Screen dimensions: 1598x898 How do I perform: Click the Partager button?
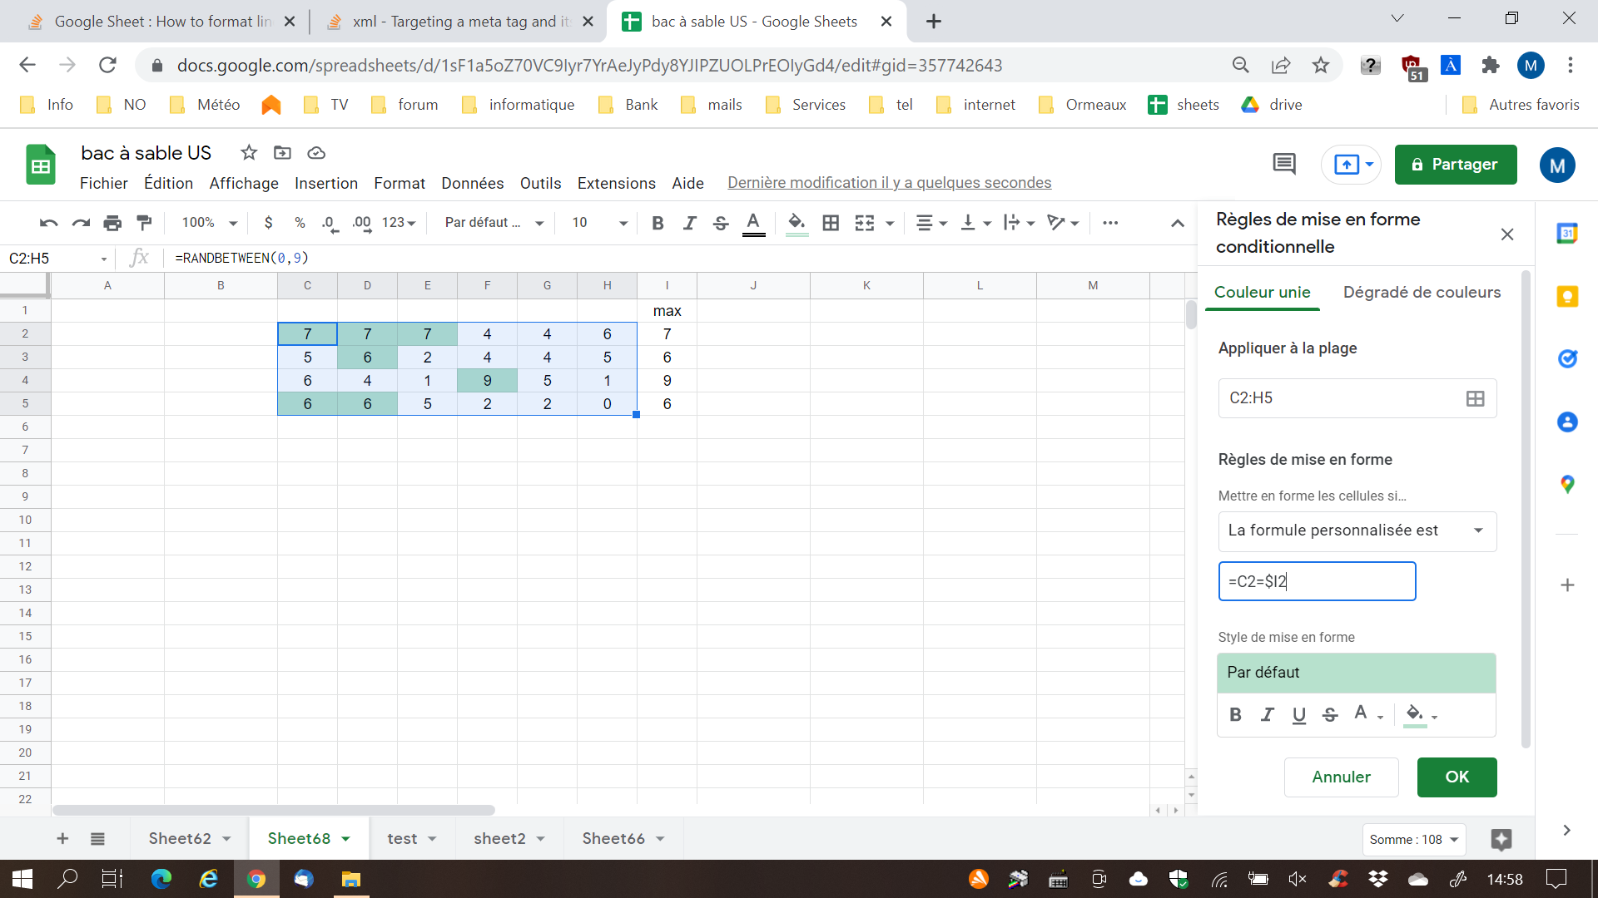pos(1456,165)
